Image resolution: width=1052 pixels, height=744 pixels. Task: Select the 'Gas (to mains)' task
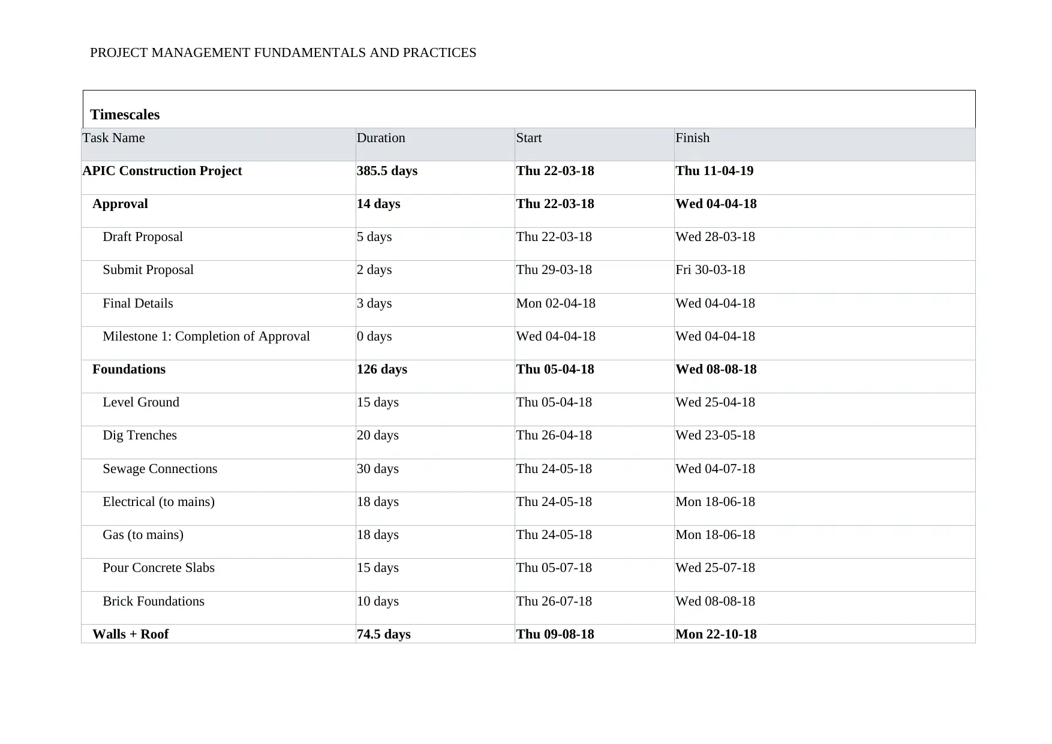tap(143, 535)
